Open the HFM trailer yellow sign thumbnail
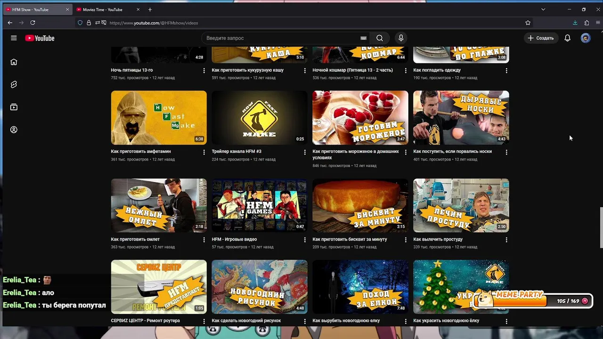 click(260, 118)
